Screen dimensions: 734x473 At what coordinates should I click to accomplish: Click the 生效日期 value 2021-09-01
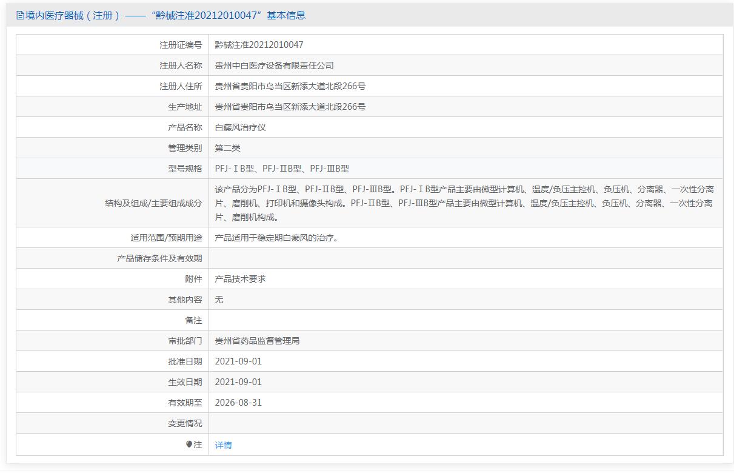[x=238, y=382]
